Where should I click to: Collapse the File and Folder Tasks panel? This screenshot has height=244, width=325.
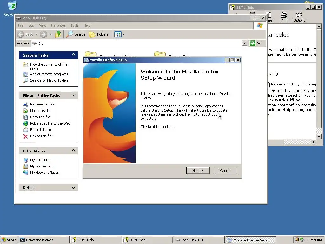point(73,95)
